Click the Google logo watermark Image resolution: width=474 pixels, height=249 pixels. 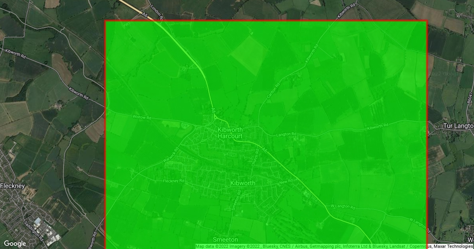point(15,243)
